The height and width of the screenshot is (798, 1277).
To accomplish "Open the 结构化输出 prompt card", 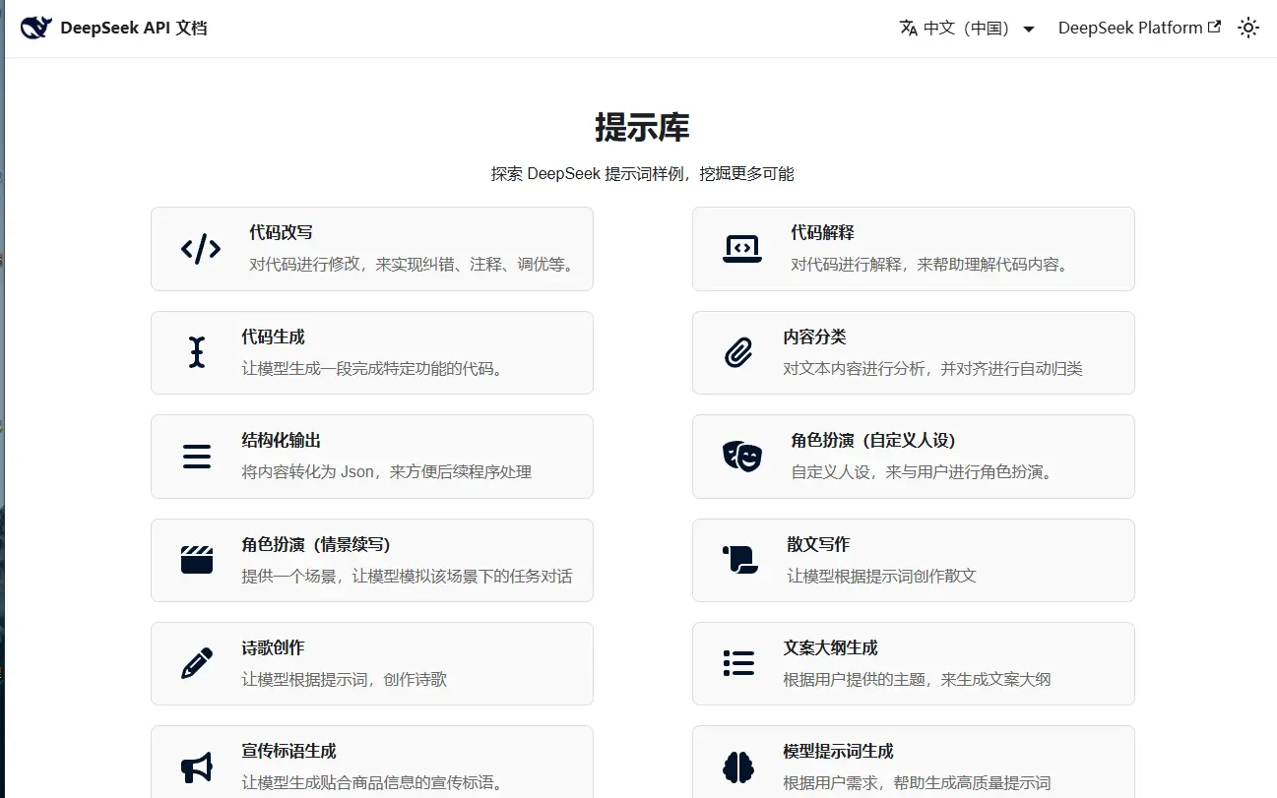I will (x=371, y=456).
